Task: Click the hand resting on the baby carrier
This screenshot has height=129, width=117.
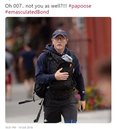Action: tap(61, 74)
